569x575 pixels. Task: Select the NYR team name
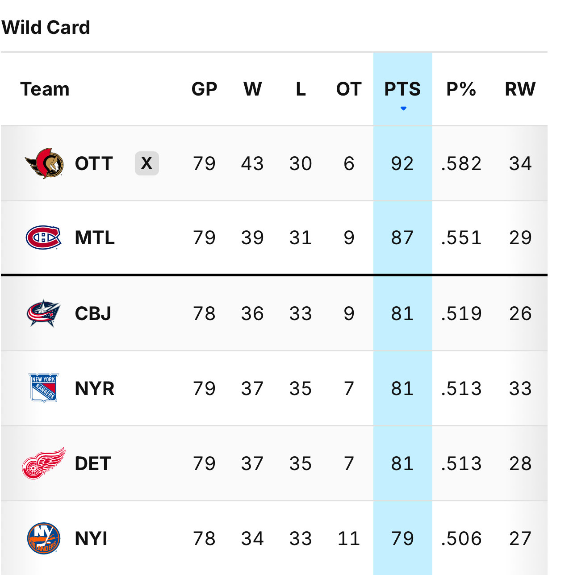click(95, 388)
